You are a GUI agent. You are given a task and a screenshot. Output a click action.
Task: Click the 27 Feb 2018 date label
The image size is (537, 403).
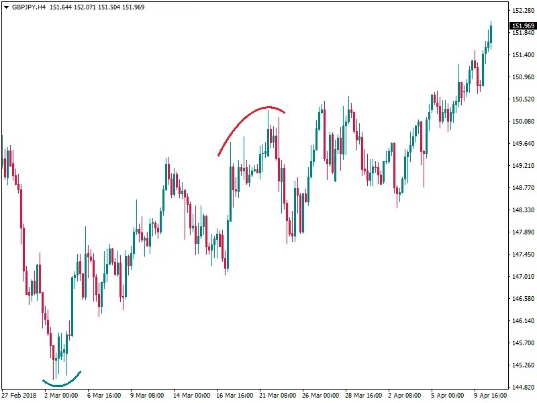click(x=19, y=396)
